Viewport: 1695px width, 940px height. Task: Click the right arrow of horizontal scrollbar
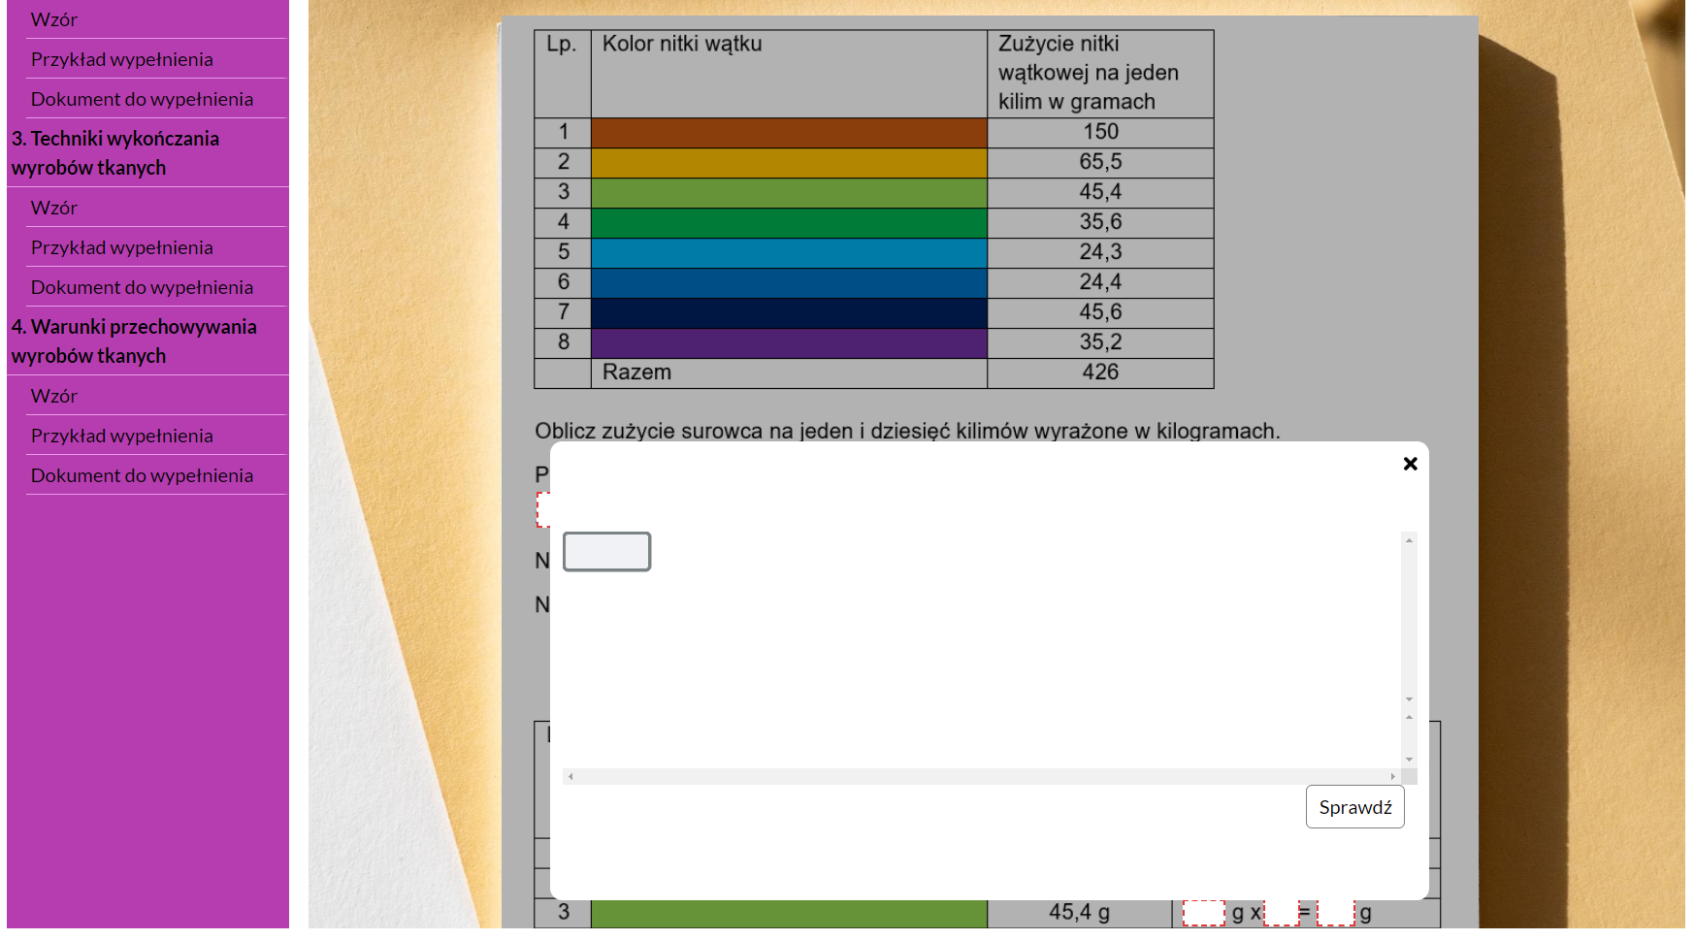pyautogui.click(x=1393, y=776)
